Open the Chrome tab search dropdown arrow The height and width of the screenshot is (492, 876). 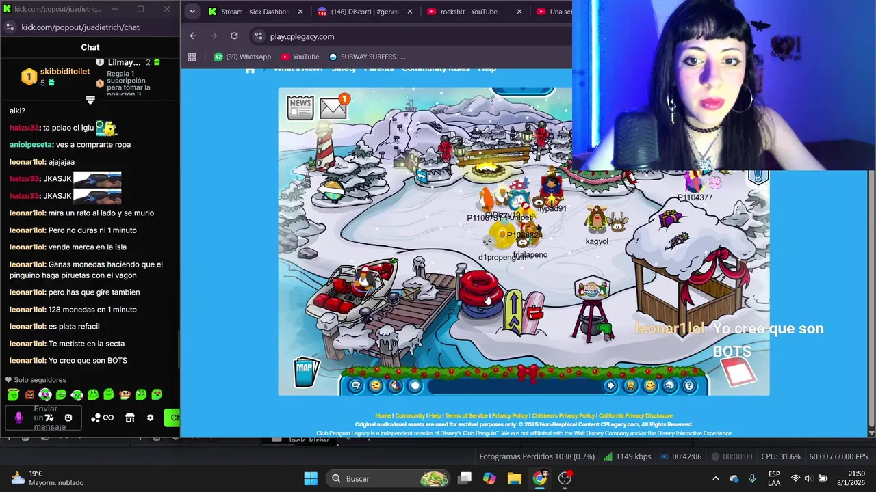192,12
